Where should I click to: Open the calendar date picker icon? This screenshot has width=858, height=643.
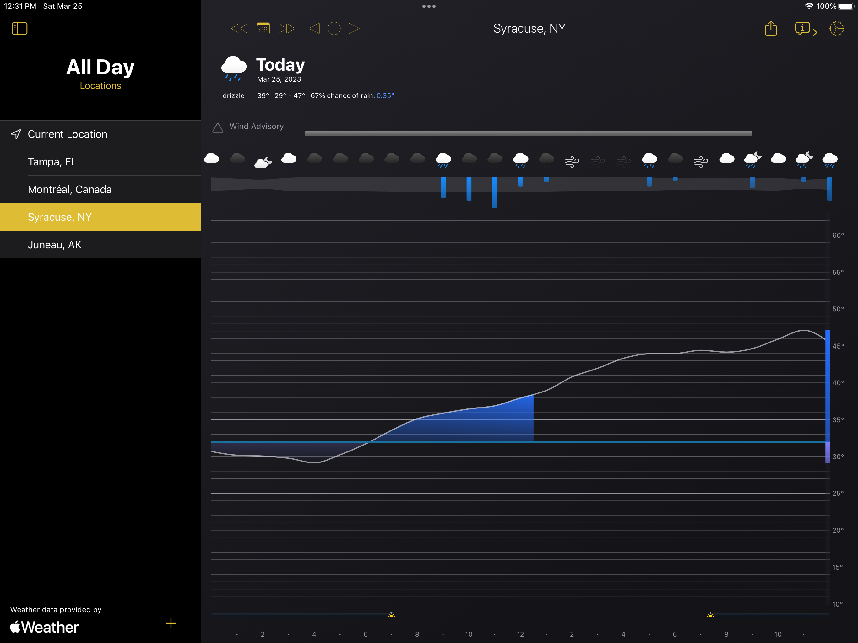(x=263, y=28)
